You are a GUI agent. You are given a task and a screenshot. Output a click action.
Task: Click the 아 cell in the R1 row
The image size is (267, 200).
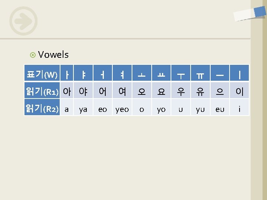(x=67, y=91)
